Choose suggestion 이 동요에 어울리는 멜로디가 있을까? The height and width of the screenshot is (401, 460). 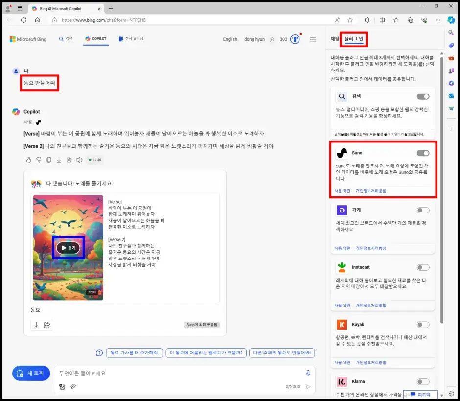(206, 353)
